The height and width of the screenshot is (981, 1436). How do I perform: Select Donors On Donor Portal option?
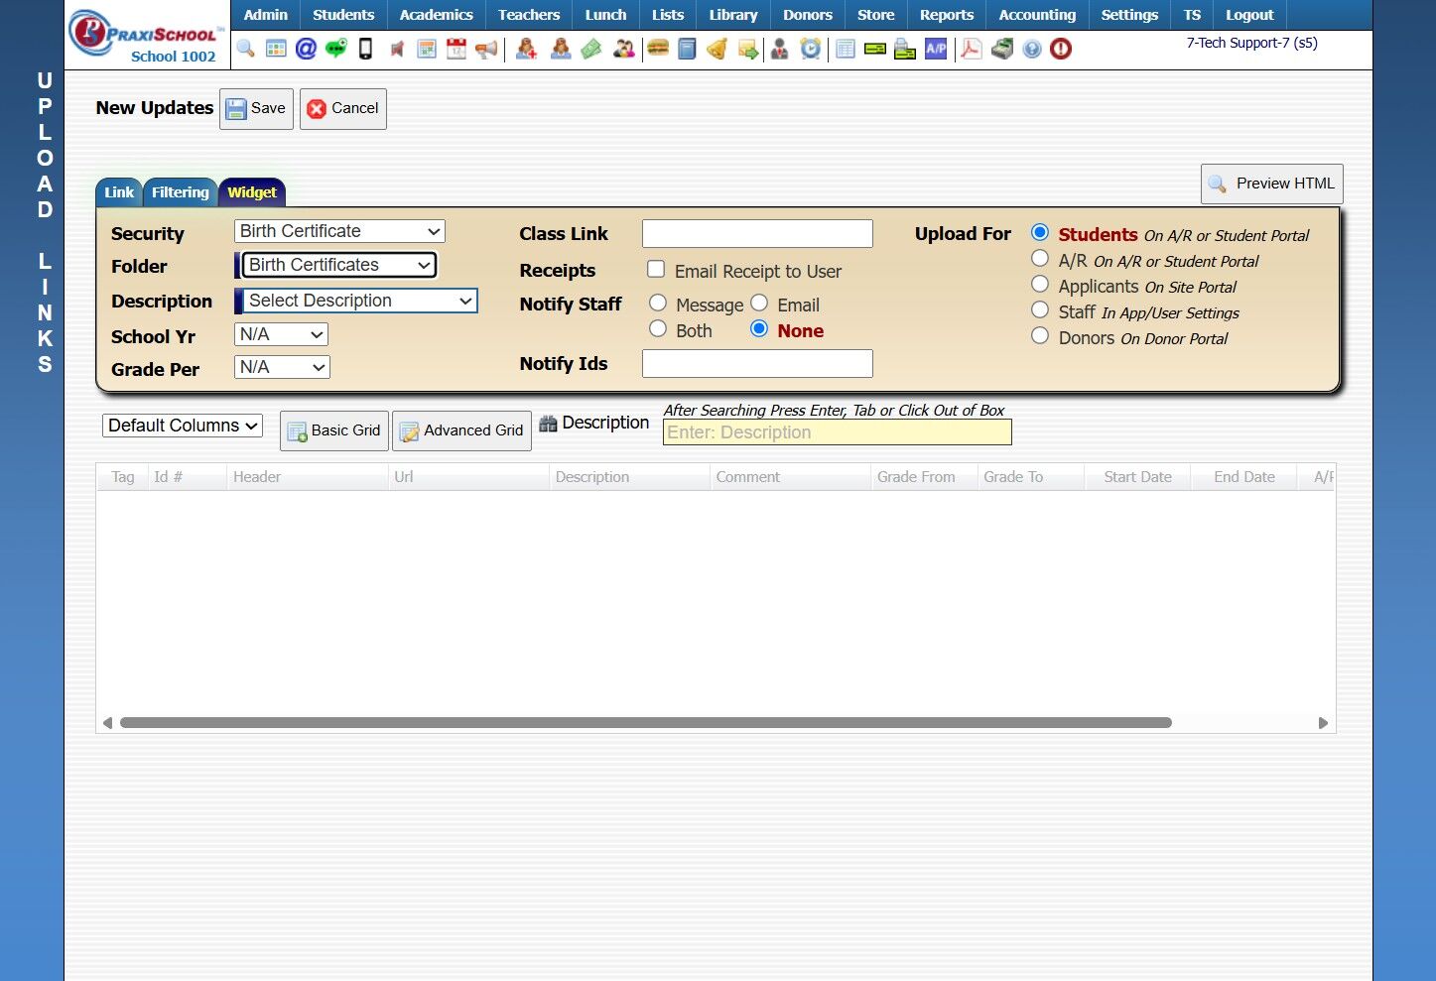[1040, 335]
